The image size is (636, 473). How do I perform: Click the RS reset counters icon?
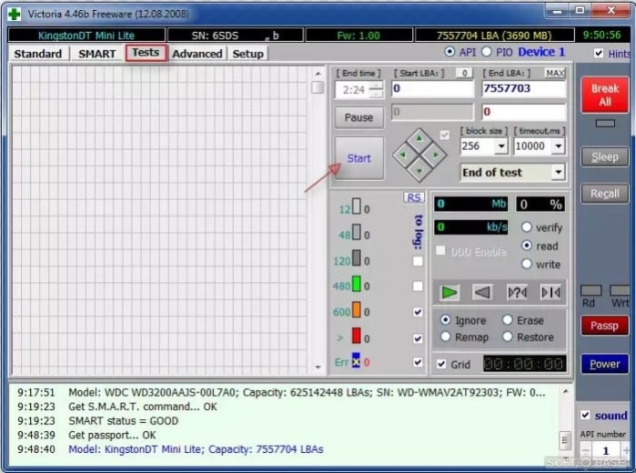[414, 197]
